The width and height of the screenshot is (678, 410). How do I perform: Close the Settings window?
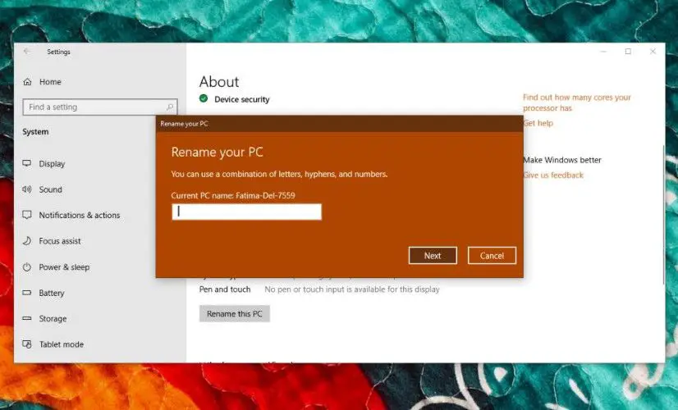tap(653, 52)
